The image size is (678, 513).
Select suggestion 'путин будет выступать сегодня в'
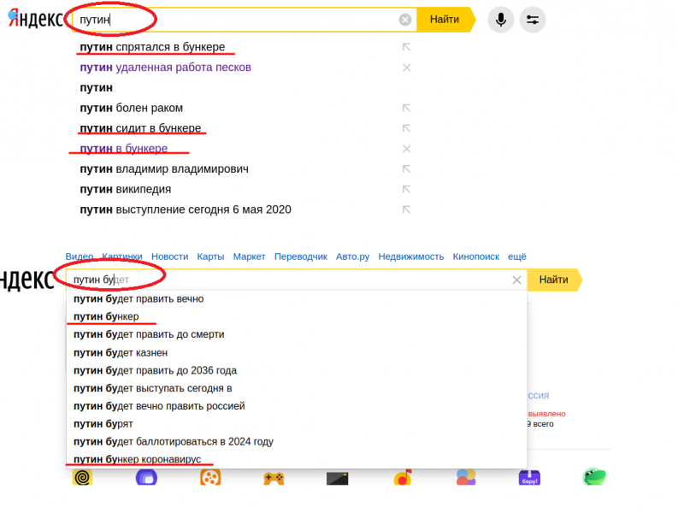click(x=153, y=388)
